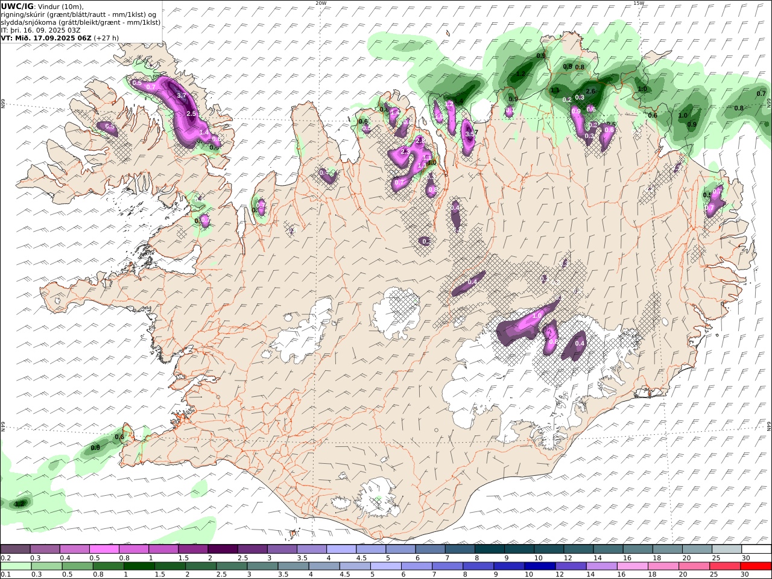Click the small Vestmannaeyjar island off south coast

(294, 533)
